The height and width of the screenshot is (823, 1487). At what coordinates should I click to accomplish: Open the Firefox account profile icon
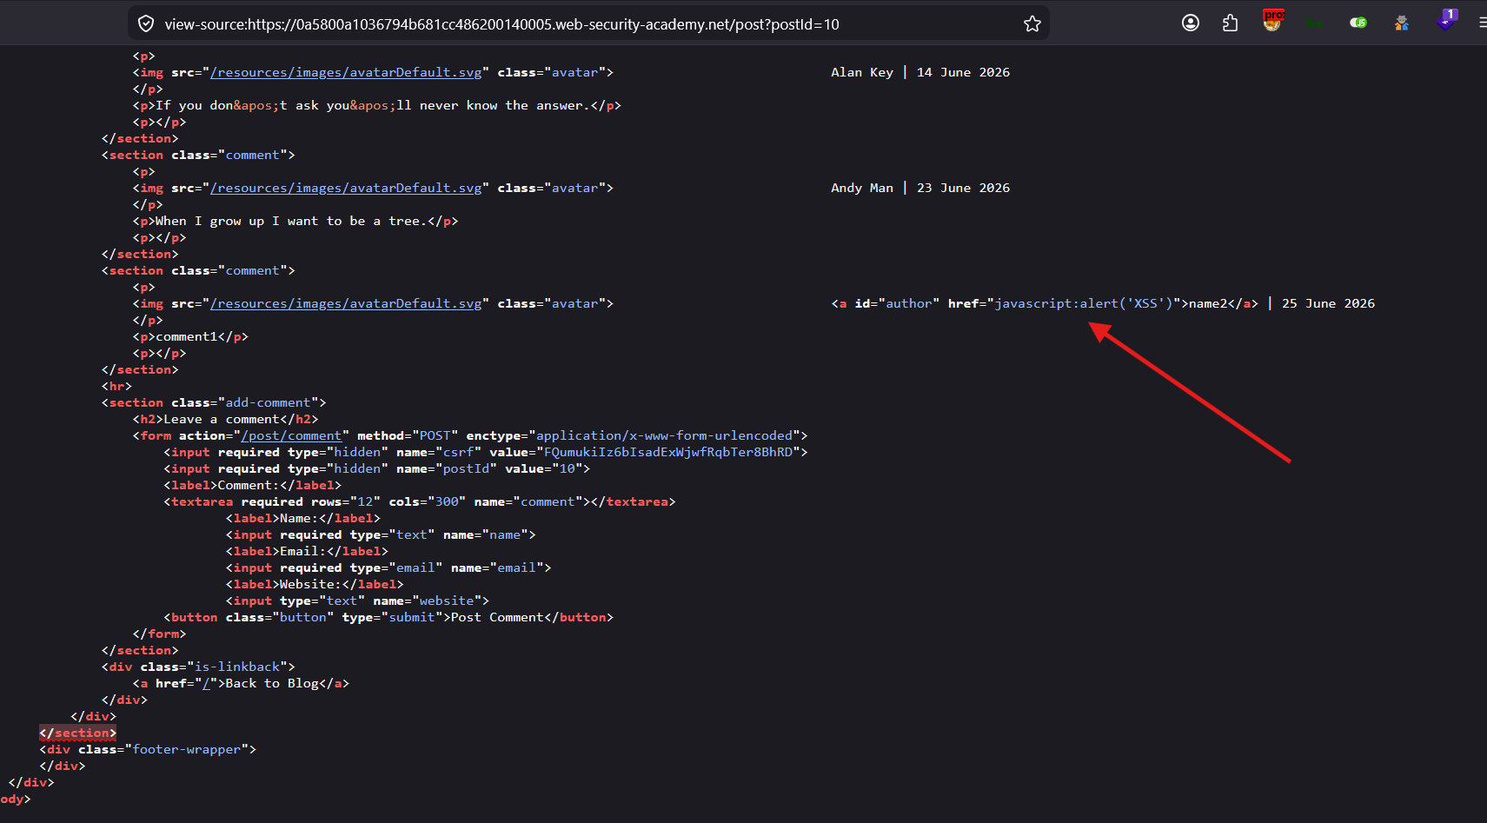tap(1191, 23)
